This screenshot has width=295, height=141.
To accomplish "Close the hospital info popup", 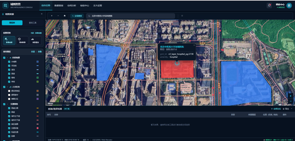I will click(194, 45).
